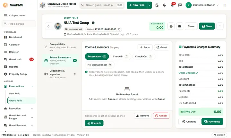This screenshot has height=138, width=231.
Task: Click the No members yet chip
Action: coord(74,29)
